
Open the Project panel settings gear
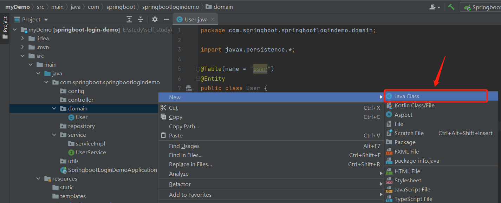(x=155, y=19)
